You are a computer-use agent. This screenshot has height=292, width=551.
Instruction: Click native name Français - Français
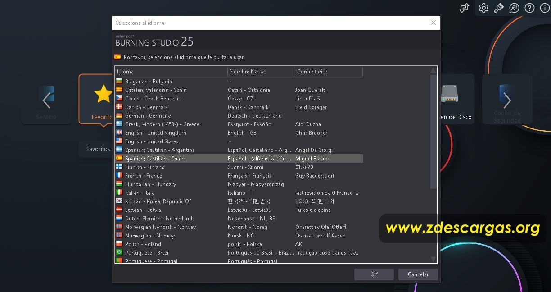(x=249, y=176)
